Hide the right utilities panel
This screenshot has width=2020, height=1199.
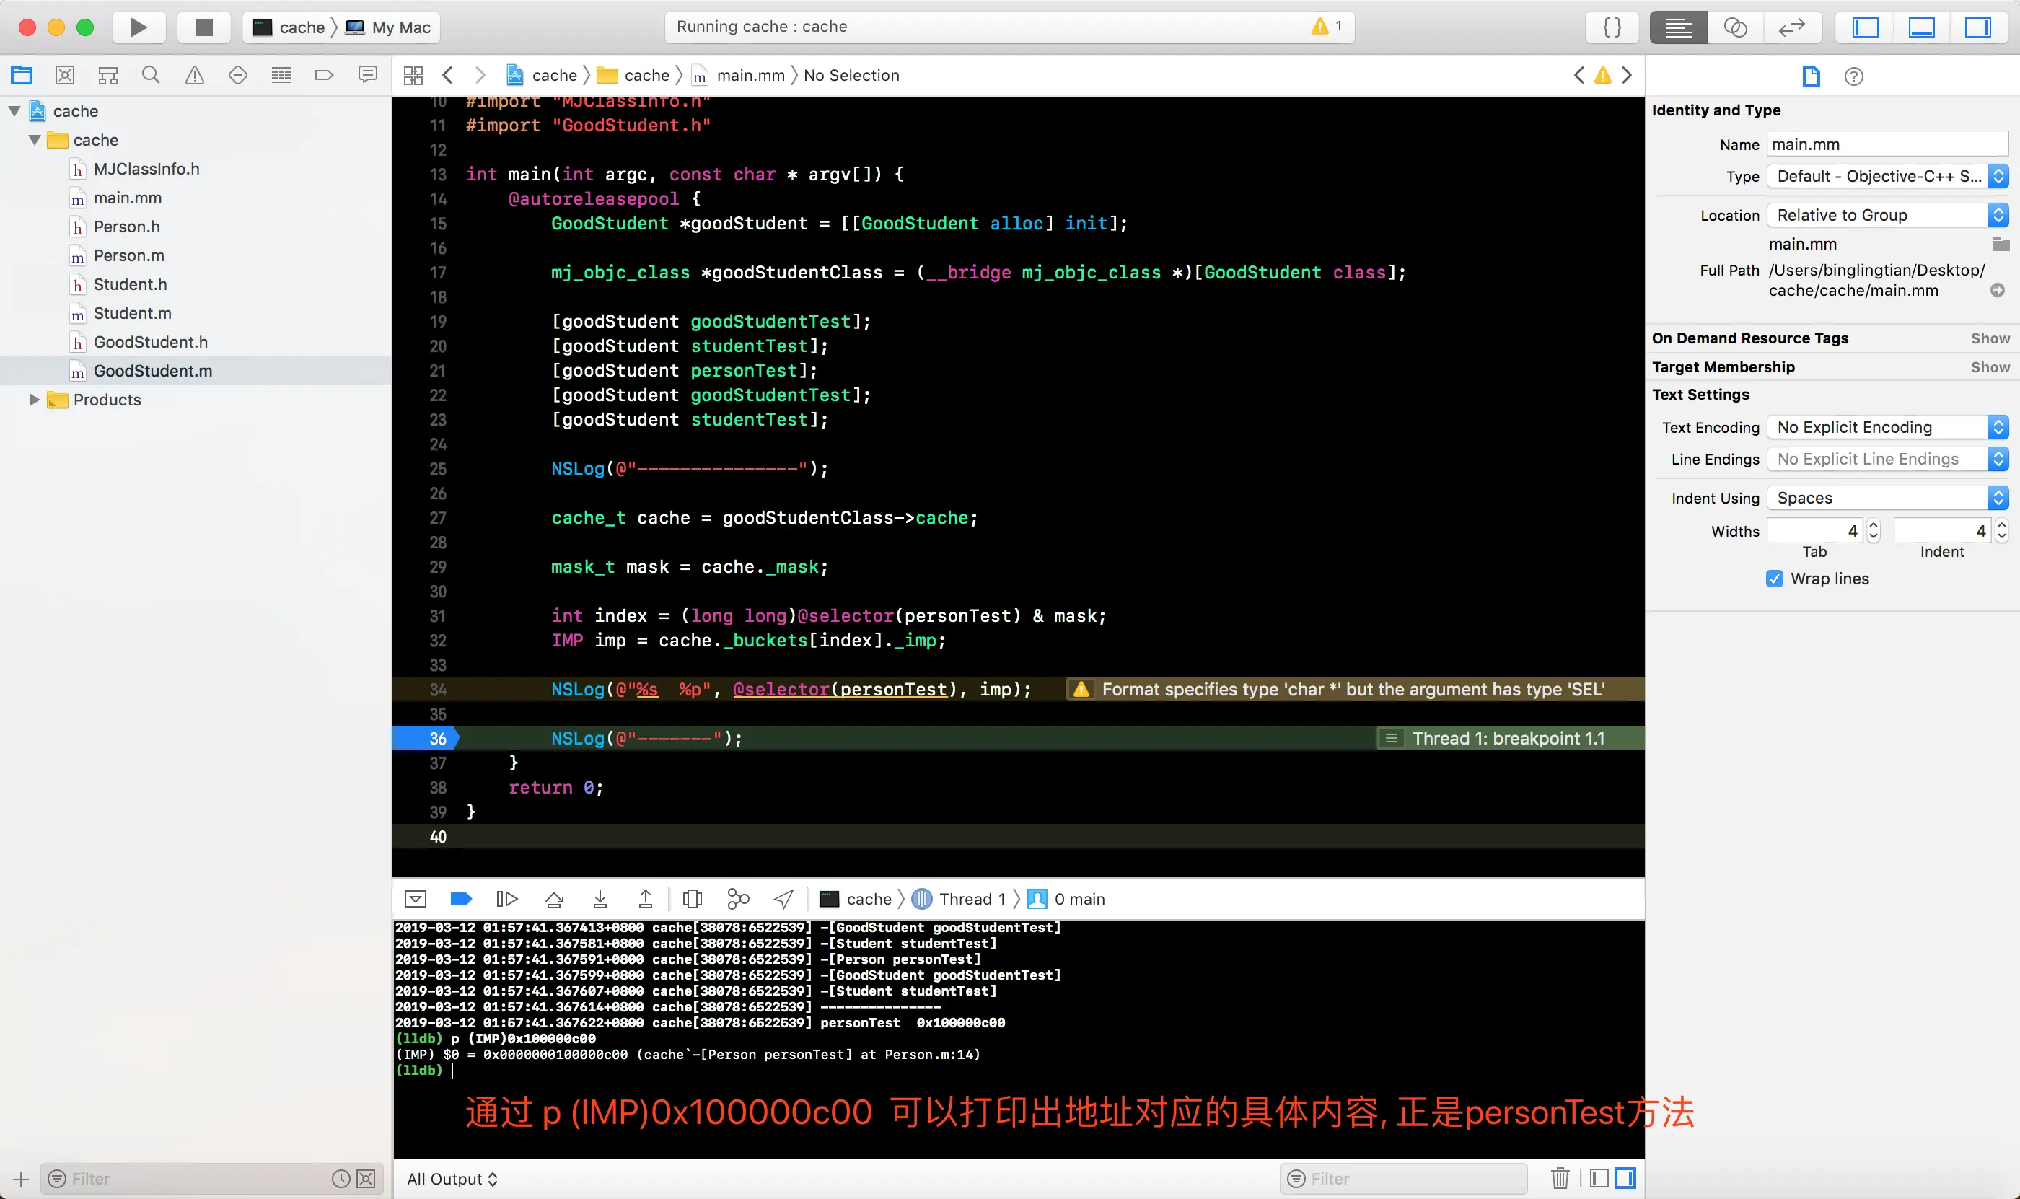tap(1977, 27)
